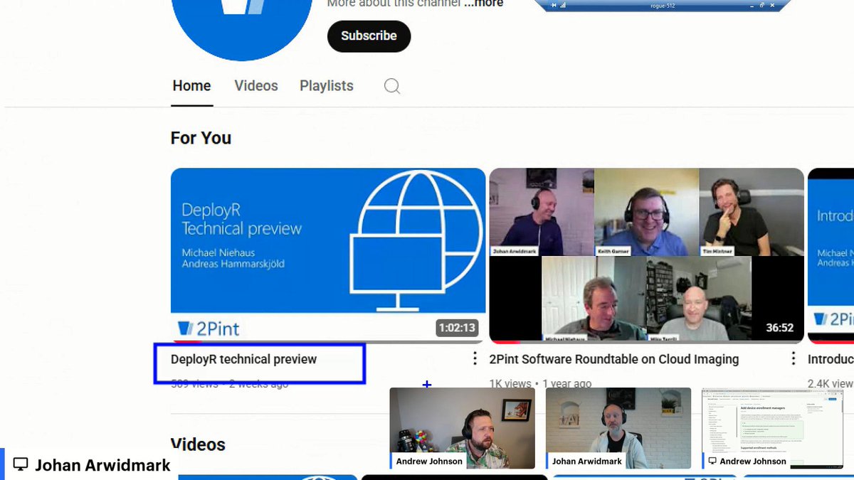Open options menu for Cloud Imaging roundtable

tap(794, 358)
